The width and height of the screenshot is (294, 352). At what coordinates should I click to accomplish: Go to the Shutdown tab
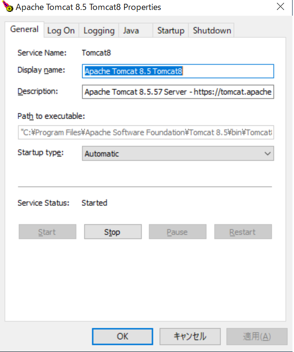click(211, 30)
